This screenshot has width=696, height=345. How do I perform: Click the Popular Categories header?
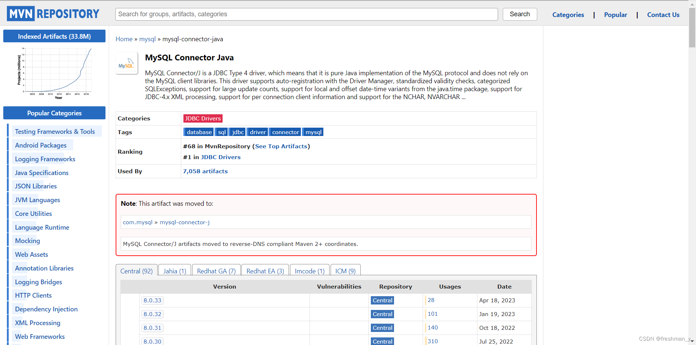pyautogui.click(x=54, y=113)
